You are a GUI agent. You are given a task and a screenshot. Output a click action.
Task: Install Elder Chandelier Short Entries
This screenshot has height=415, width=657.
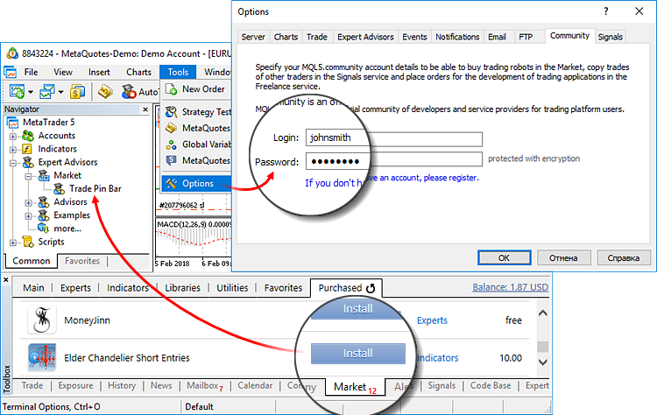pos(357,354)
